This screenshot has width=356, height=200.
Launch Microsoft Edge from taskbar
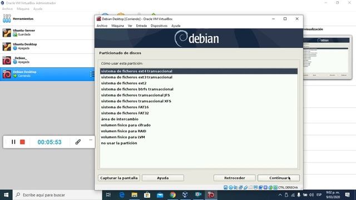tap(122, 195)
